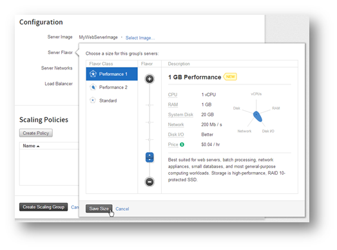Click the Load Balancer label
Screen dimensions: 337x250
pyautogui.click(x=59, y=84)
